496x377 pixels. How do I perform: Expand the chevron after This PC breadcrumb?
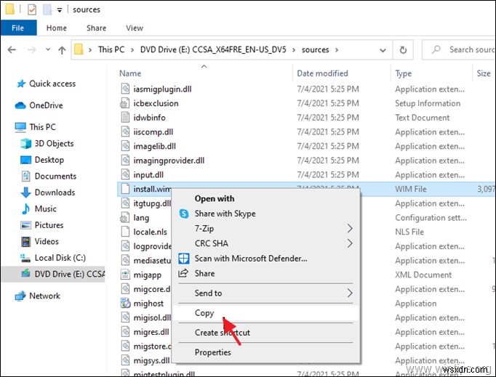pyautogui.click(x=132, y=49)
